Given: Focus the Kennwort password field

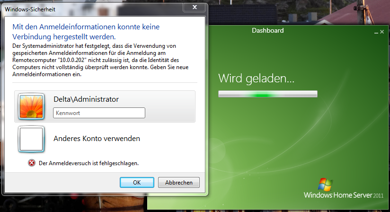Looking at the screenshot, I should pyautogui.click(x=99, y=113).
